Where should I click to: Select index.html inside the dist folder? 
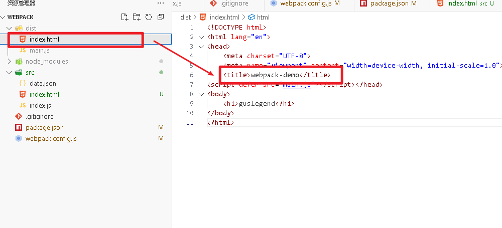[x=86, y=40]
